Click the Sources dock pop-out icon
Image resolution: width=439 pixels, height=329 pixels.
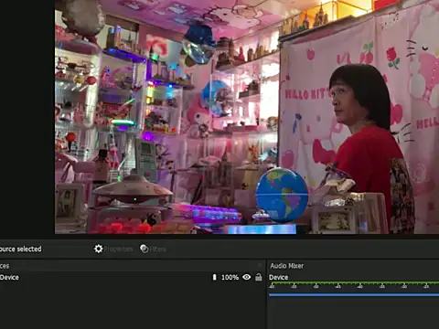[260, 265]
